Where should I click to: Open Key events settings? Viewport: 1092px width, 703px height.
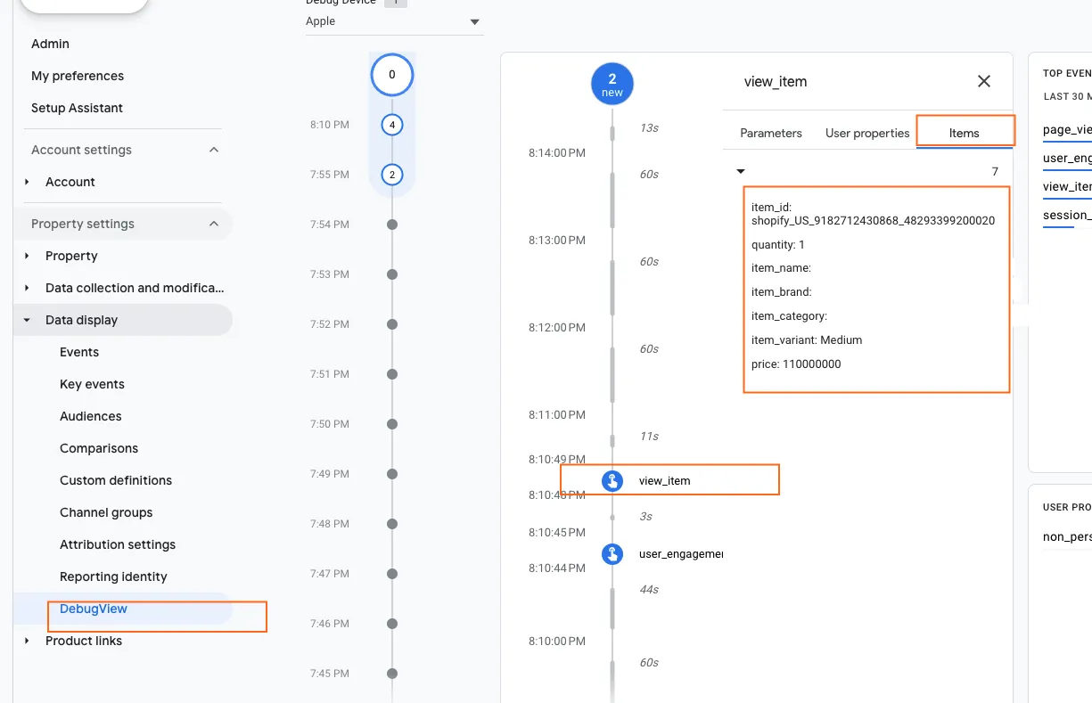tap(92, 384)
